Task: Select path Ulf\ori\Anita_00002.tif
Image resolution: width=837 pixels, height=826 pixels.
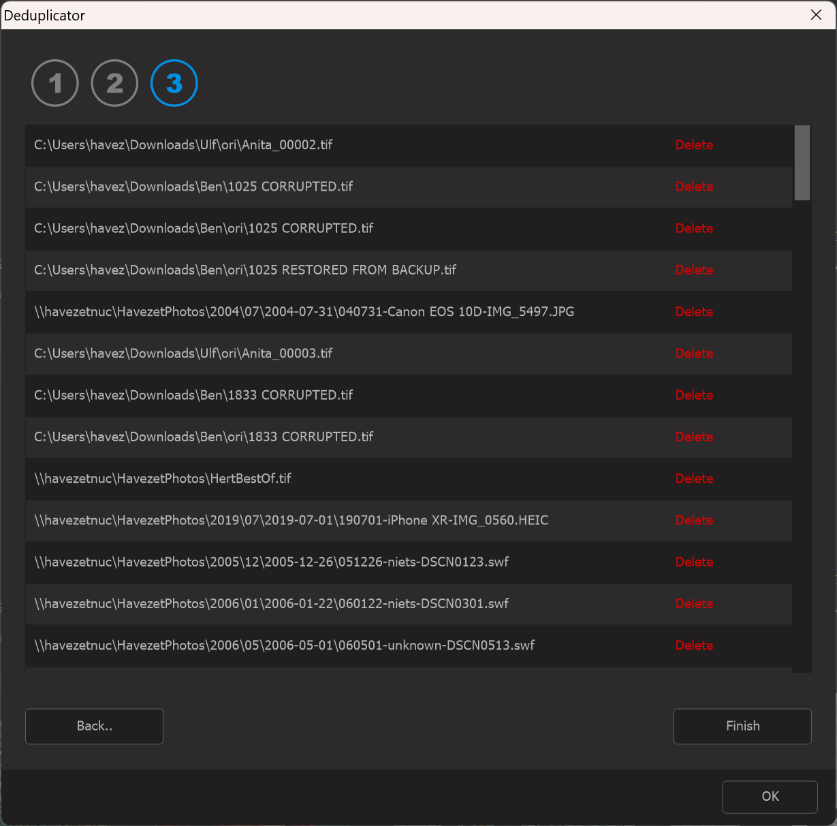Action: point(183,145)
